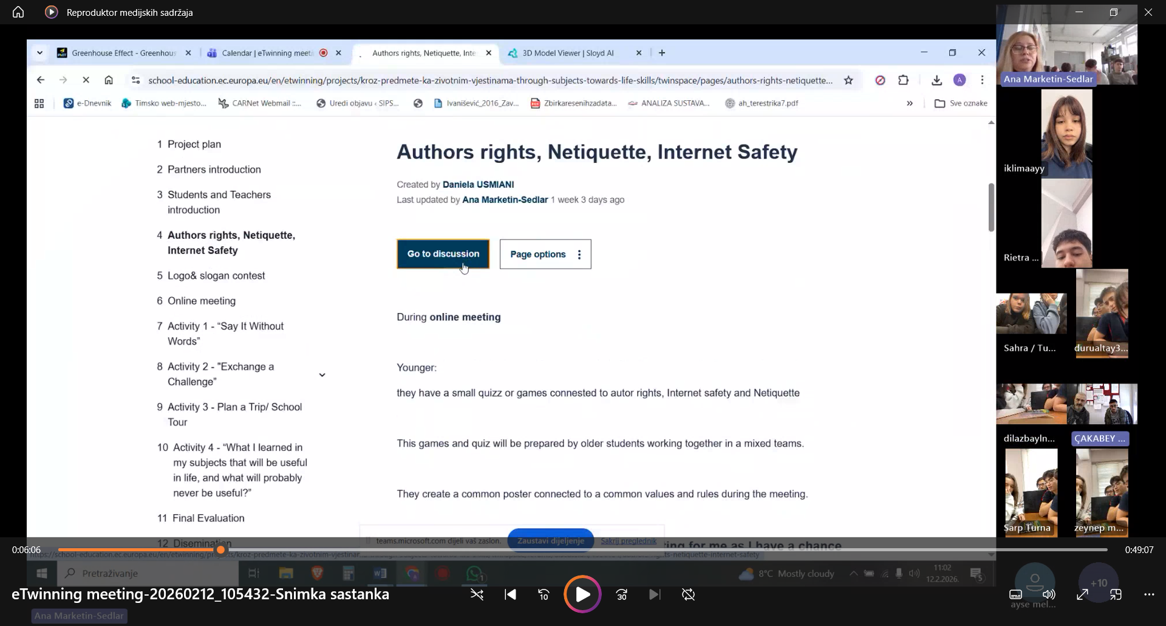Toggle subtitles and captions
1166x626 pixels.
[1015, 595]
